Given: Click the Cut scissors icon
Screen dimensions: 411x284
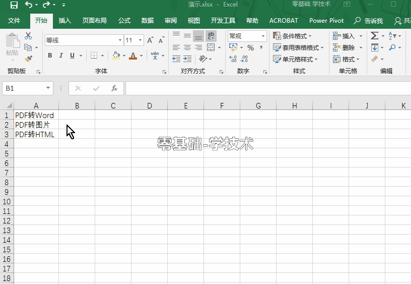Looking at the screenshot, I should coord(28,36).
